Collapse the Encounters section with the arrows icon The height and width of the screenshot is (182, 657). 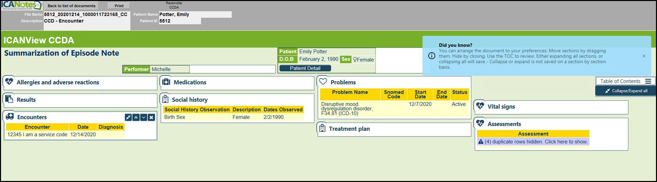(128, 117)
